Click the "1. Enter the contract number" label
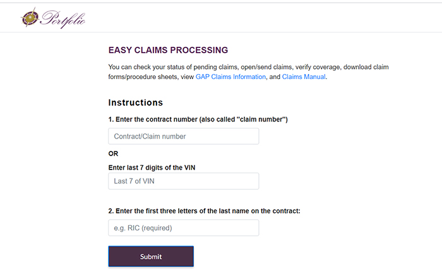Screen dimensions: 442x279 point(198,120)
